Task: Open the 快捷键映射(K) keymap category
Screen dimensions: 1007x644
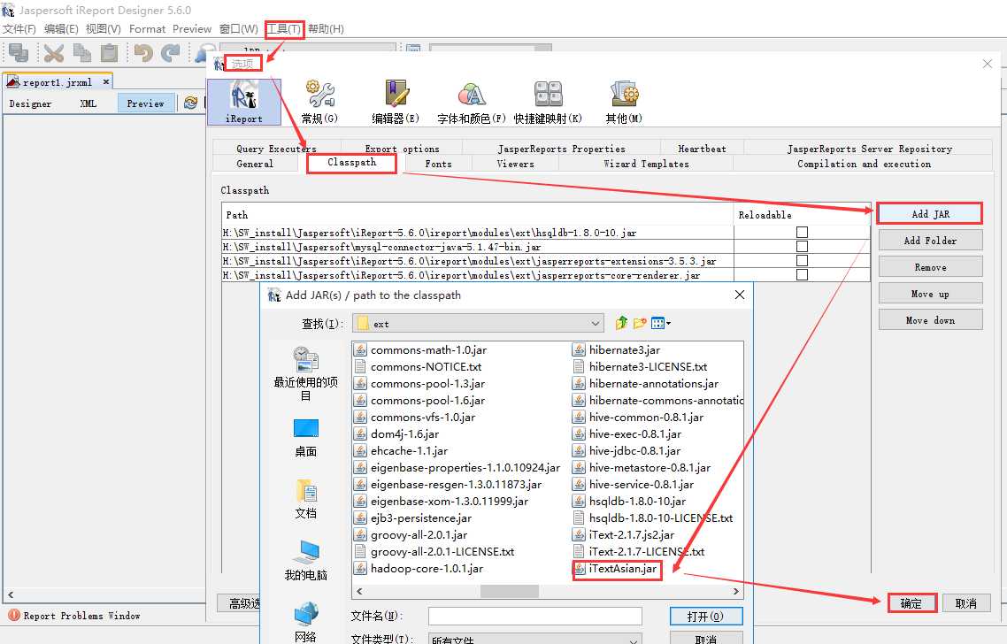Action: pyautogui.click(x=548, y=102)
